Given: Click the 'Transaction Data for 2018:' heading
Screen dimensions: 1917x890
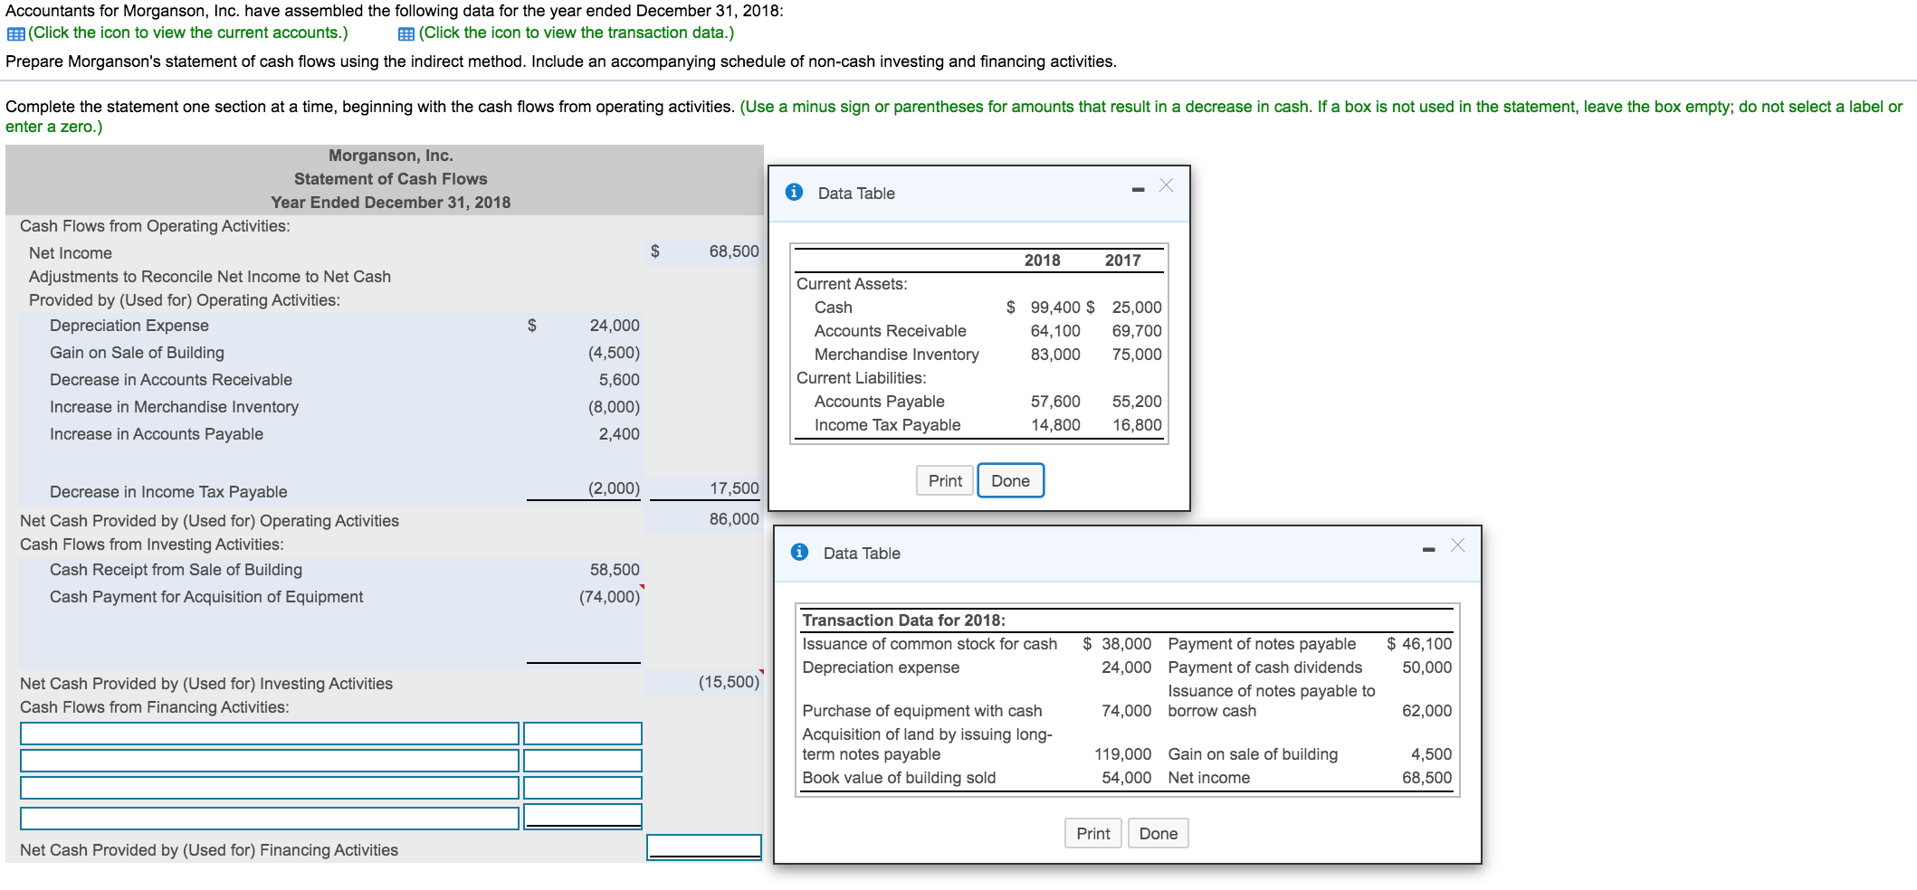Looking at the screenshot, I should [x=903, y=620].
